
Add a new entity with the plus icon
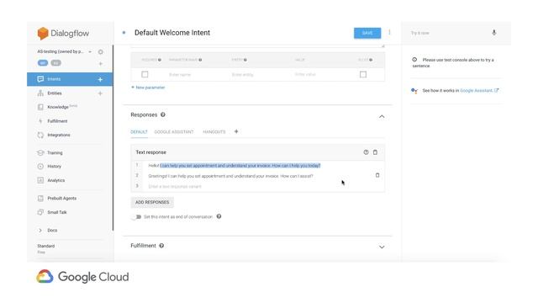[x=100, y=93]
